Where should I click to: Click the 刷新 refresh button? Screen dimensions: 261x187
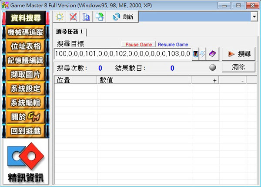coord(123,16)
